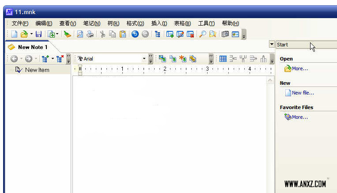Click the Cut scissors icon

[x=102, y=34]
